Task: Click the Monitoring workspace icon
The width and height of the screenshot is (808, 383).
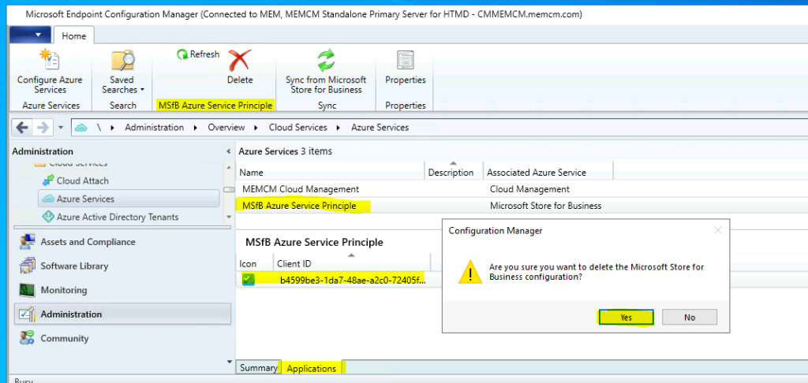Action: tap(27, 290)
